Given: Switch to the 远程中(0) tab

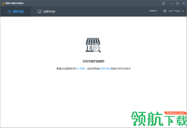Looking at the screenshot, I should [x=46, y=12].
